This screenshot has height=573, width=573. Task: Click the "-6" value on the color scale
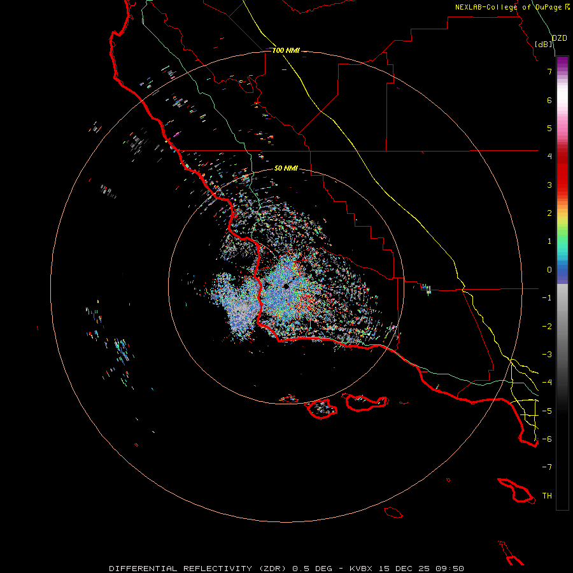547,439
